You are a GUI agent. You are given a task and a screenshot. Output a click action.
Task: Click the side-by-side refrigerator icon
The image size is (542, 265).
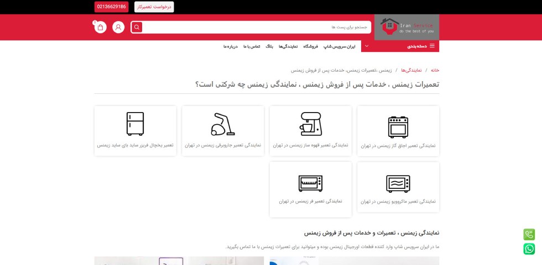click(135, 124)
